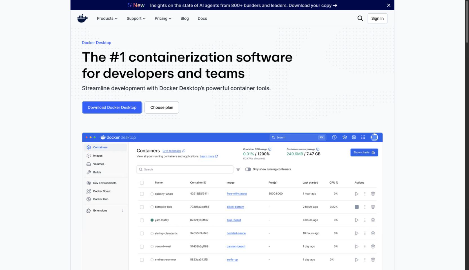Screen dimensions: 469x270
Task: Check the shrimp-clamtastic row checkbox
Action: point(142,233)
